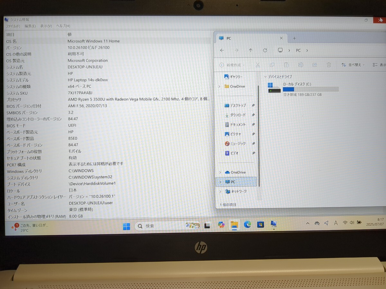Add a new tab in File Explorer

click(x=294, y=38)
